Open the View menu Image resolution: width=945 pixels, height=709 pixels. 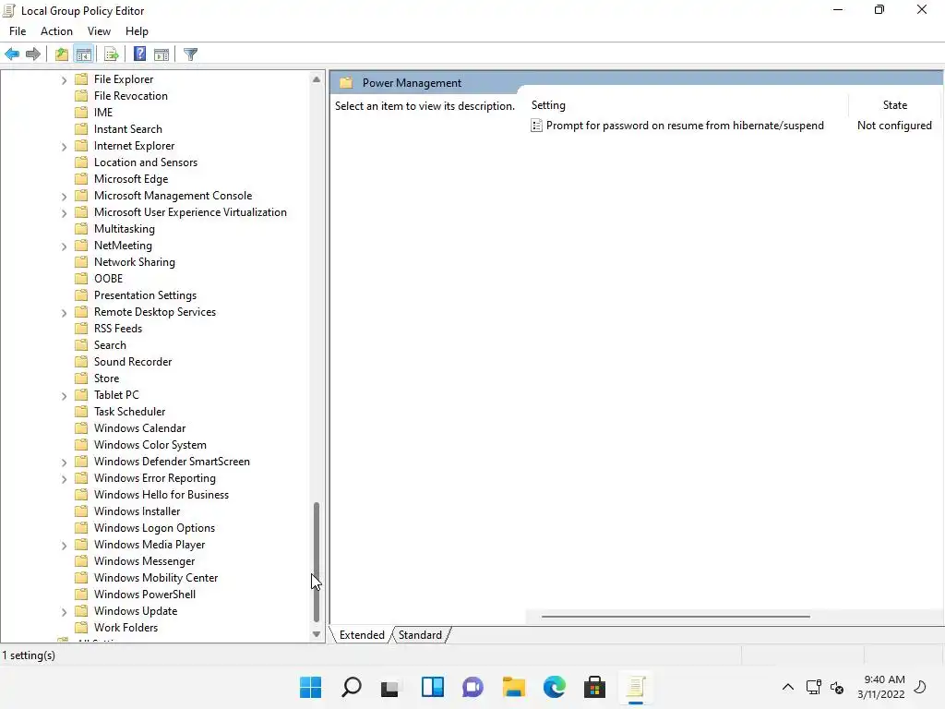pyautogui.click(x=99, y=31)
